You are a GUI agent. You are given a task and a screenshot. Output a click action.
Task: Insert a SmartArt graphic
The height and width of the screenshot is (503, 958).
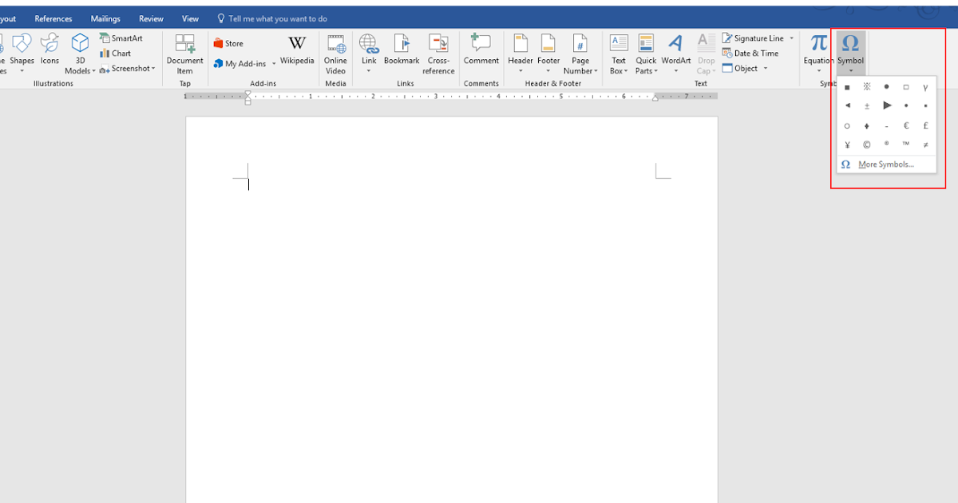(121, 38)
